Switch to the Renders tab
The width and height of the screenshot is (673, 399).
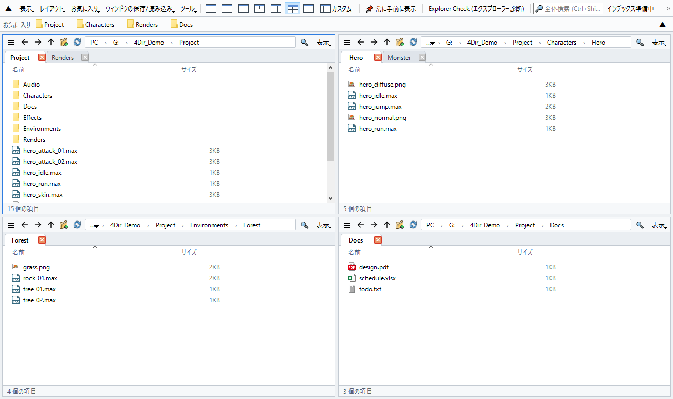click(63, 57)
